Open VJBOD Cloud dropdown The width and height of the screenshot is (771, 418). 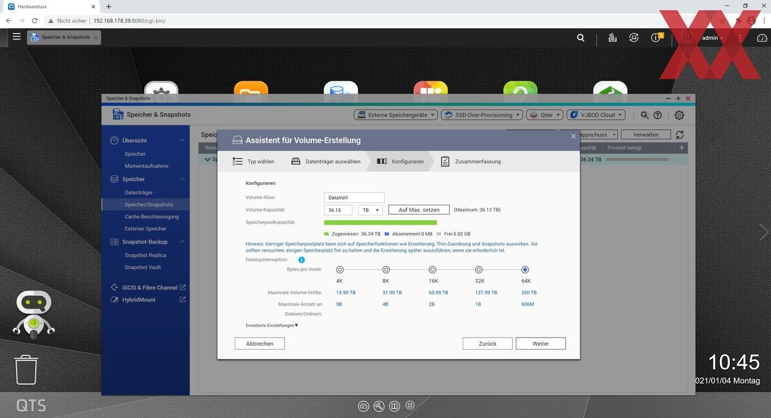tap(596, 115)
